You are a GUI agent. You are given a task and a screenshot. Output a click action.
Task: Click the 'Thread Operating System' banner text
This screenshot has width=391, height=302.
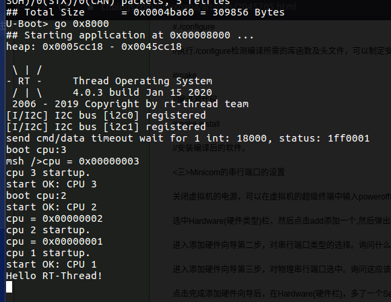pyautogui.click(x=142, y=82)
